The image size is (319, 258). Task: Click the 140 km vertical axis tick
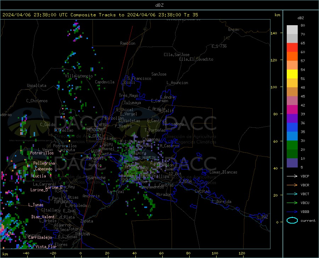coord(274,33)
